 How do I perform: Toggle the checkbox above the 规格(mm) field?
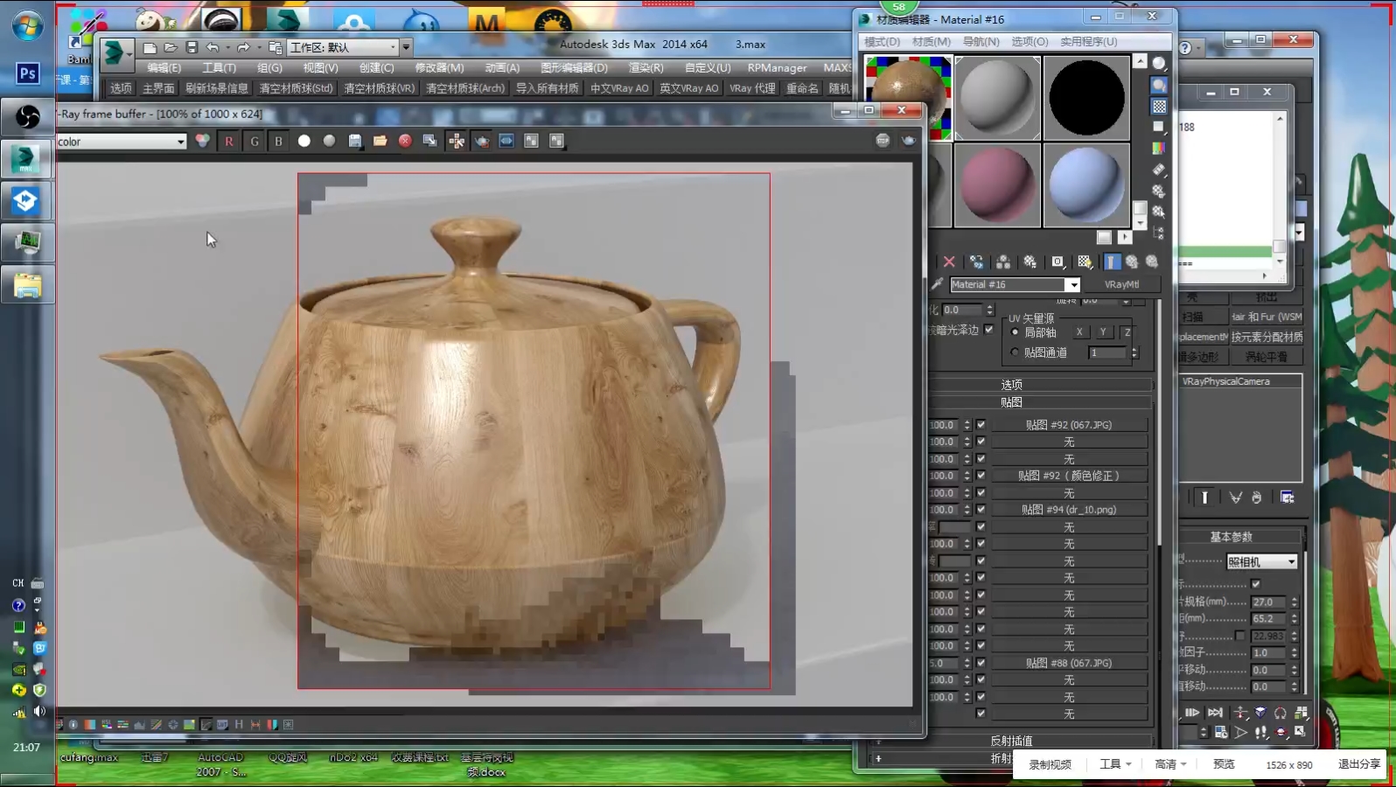click(1256, 584)
